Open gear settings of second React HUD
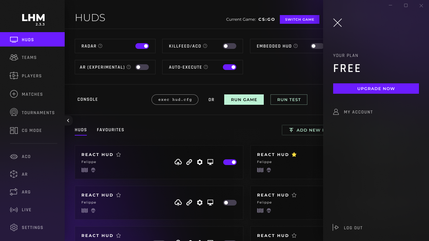Viewport: 429px width, 241px height. tap(200, 203)
